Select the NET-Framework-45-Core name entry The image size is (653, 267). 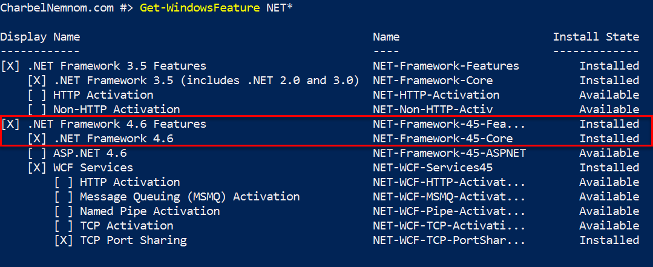click(442, 139)
